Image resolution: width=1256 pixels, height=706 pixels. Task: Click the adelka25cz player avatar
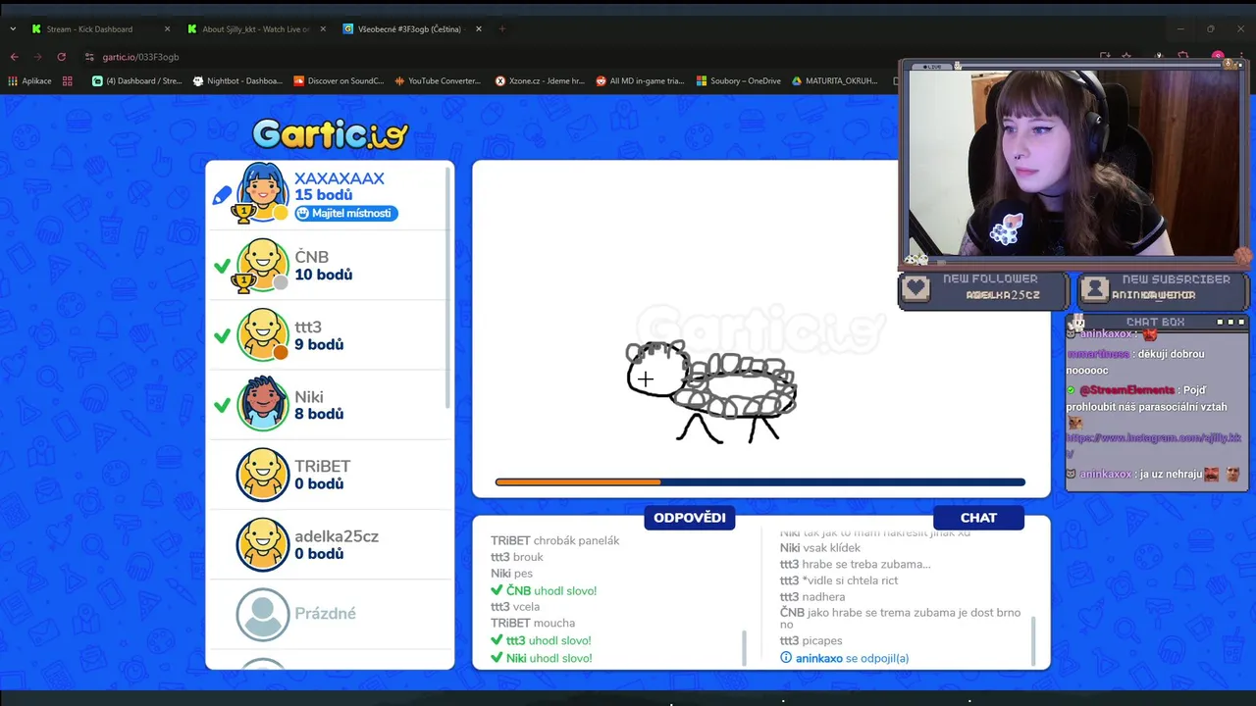point(263,544)
